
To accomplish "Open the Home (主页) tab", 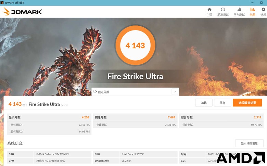I will [209, 12].
